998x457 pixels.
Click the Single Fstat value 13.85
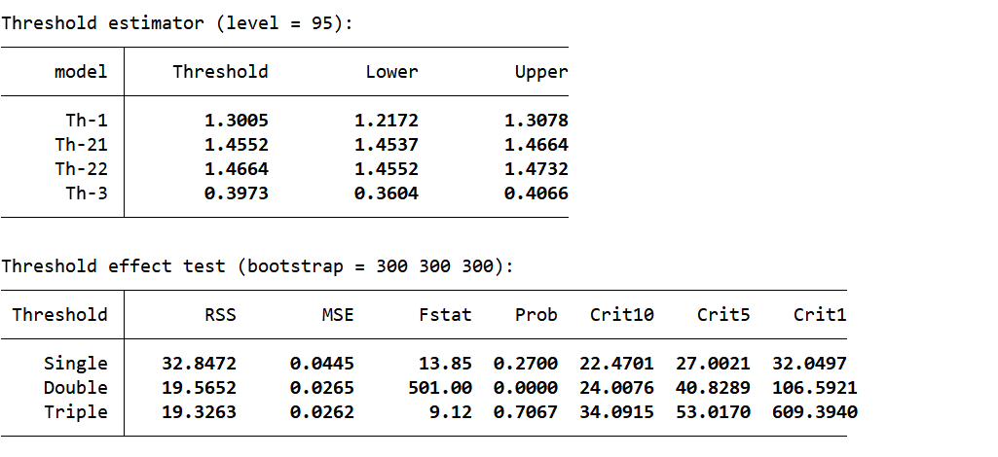coord(446,363)
